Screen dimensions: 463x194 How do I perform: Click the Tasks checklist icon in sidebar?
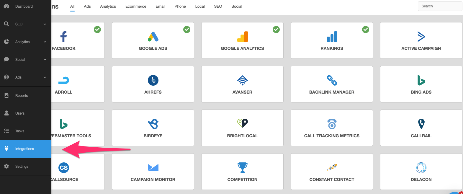tap(6, 131)
